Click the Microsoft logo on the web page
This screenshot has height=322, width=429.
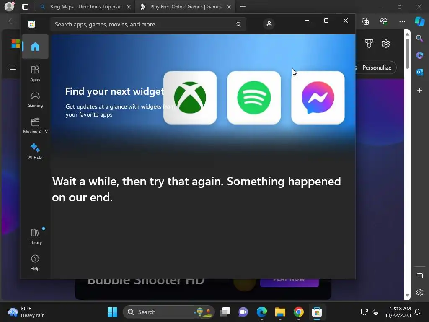tap(16, 44)
